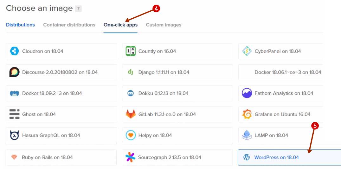Click the Fathom Analytics on 18.04 text
341x169 pixels.
pos(284,93)
